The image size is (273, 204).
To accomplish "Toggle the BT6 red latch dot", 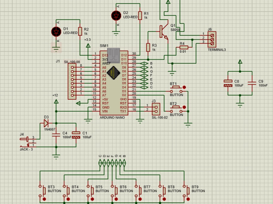I will click(116, 199).
